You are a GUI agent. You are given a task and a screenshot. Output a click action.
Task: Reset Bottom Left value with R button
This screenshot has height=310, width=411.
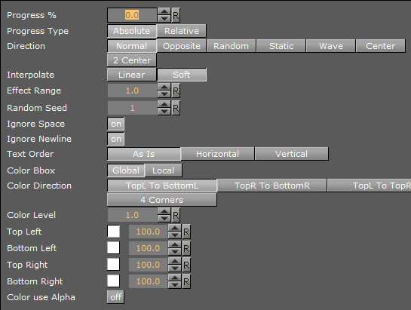pyautogui.click(x=186, y=248)
